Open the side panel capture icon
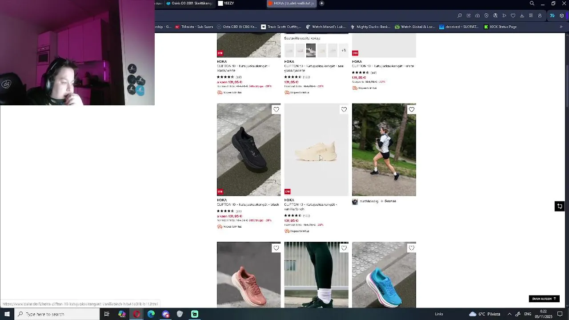 559,206
